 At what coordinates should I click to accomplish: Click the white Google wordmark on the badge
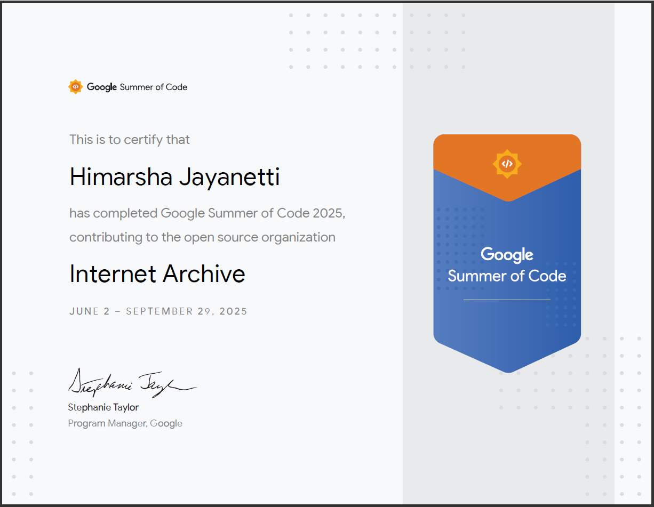[507, 255]
